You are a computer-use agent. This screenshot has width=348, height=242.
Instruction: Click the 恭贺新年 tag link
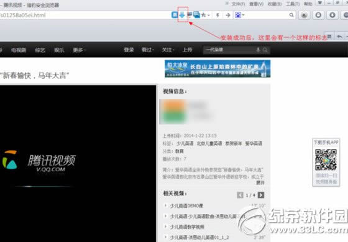[x=234, y=143]
